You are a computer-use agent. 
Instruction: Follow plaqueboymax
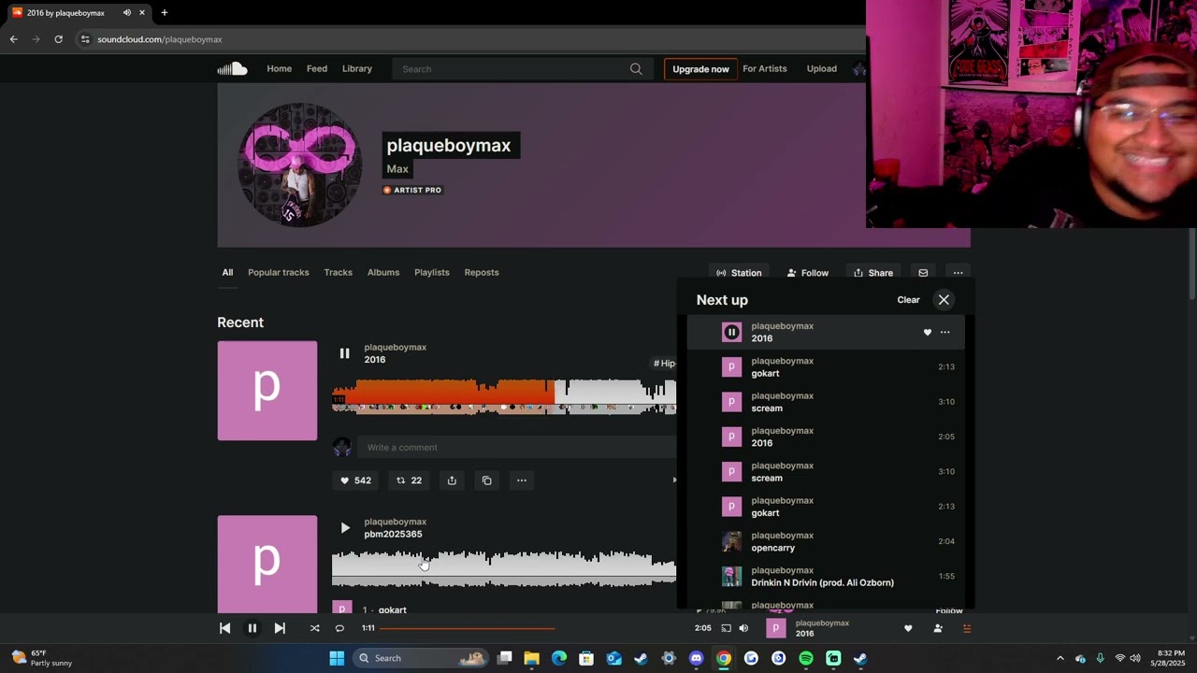(x=808, y=273)
